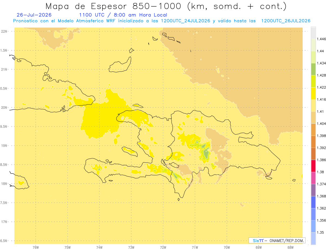
Task: Click the "68W" longitude label
Action: 290,247
